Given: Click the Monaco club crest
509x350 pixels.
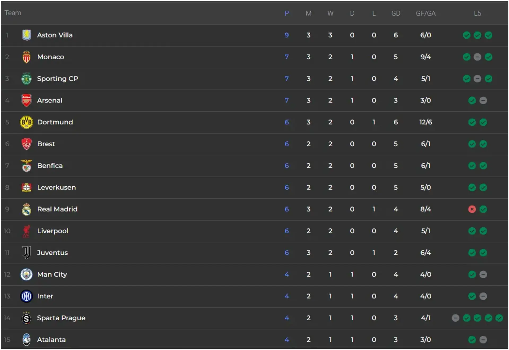Looking at the screenshot, I should pyautogui.click(x=27, y=57).
